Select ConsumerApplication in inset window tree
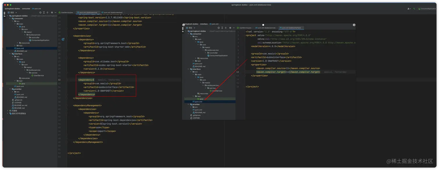 point(218,56)
